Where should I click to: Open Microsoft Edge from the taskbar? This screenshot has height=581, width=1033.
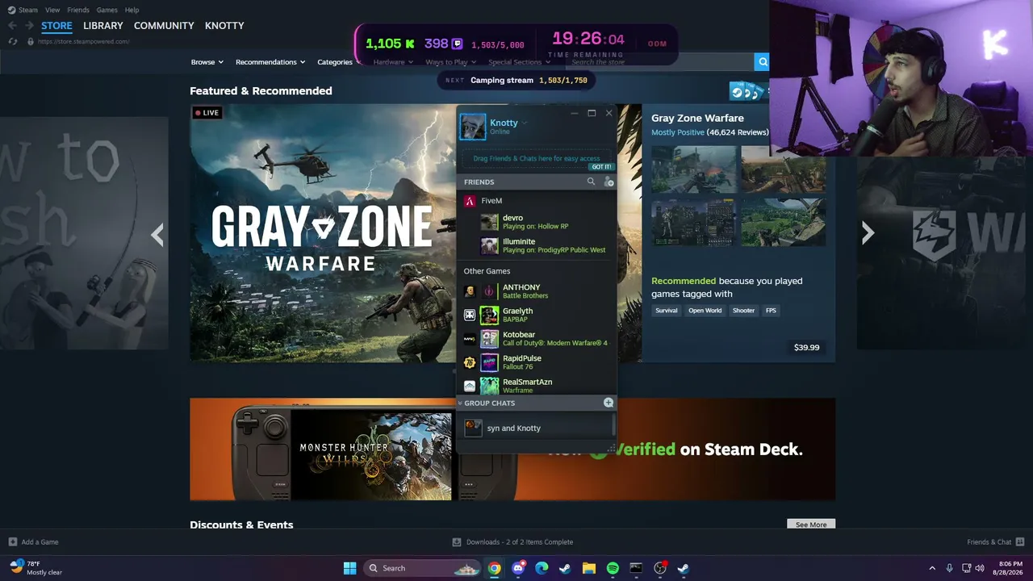pyautogui.click(x=542, y=568)
